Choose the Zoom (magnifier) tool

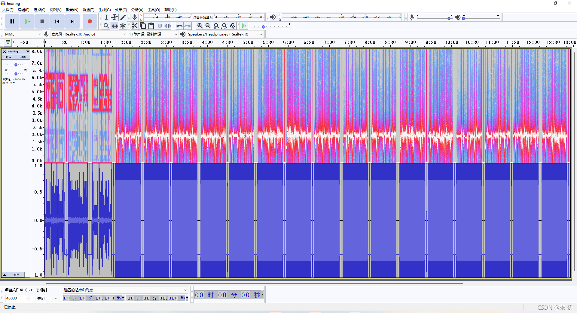click(106, 26)
